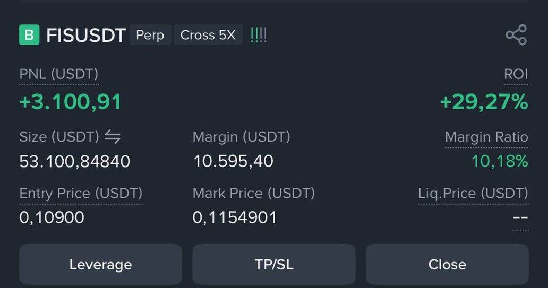The height and width of the screenshot is (288, 548).
Task: Show the Entry Price (USDT) label explanation
Action: point(81,194)
